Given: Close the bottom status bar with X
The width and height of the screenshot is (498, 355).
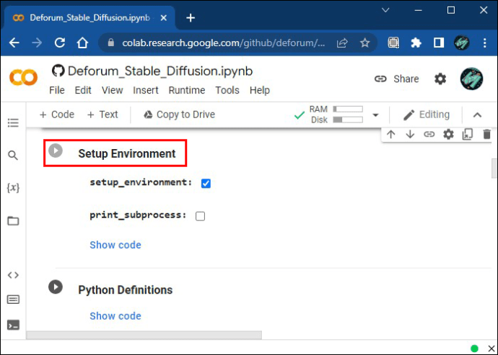Looking at the screenshot, I should click(x=491, y=349).
